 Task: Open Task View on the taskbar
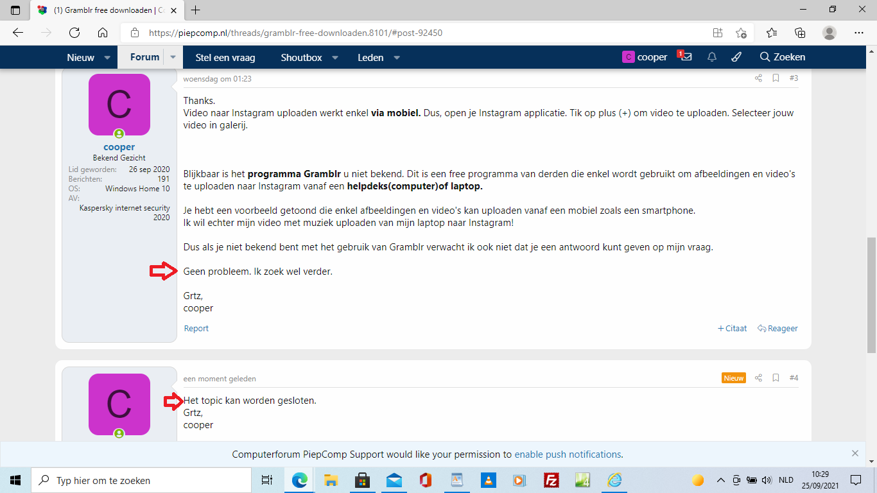267,480
